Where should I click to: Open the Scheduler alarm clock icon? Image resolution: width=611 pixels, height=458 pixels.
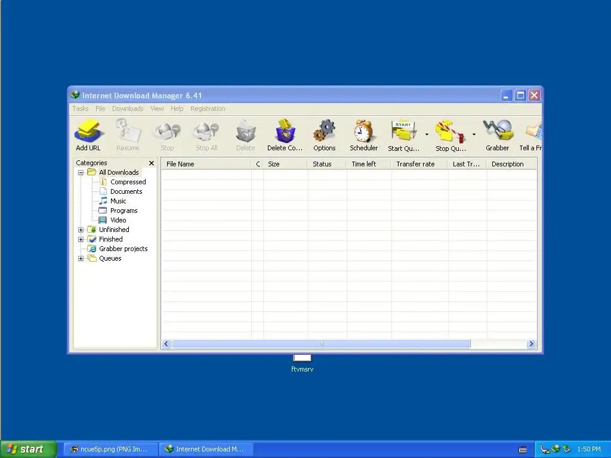click(363, 135)
